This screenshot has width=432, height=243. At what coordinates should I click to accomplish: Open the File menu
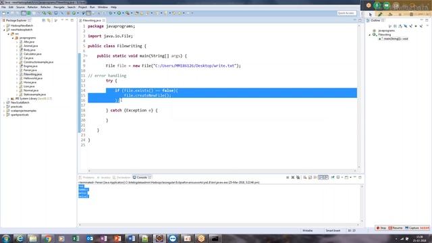tap(3, 7)
